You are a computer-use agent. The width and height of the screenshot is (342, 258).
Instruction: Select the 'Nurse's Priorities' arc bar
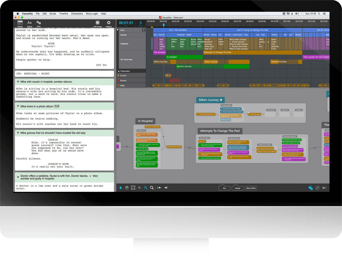tap(286, 62)
